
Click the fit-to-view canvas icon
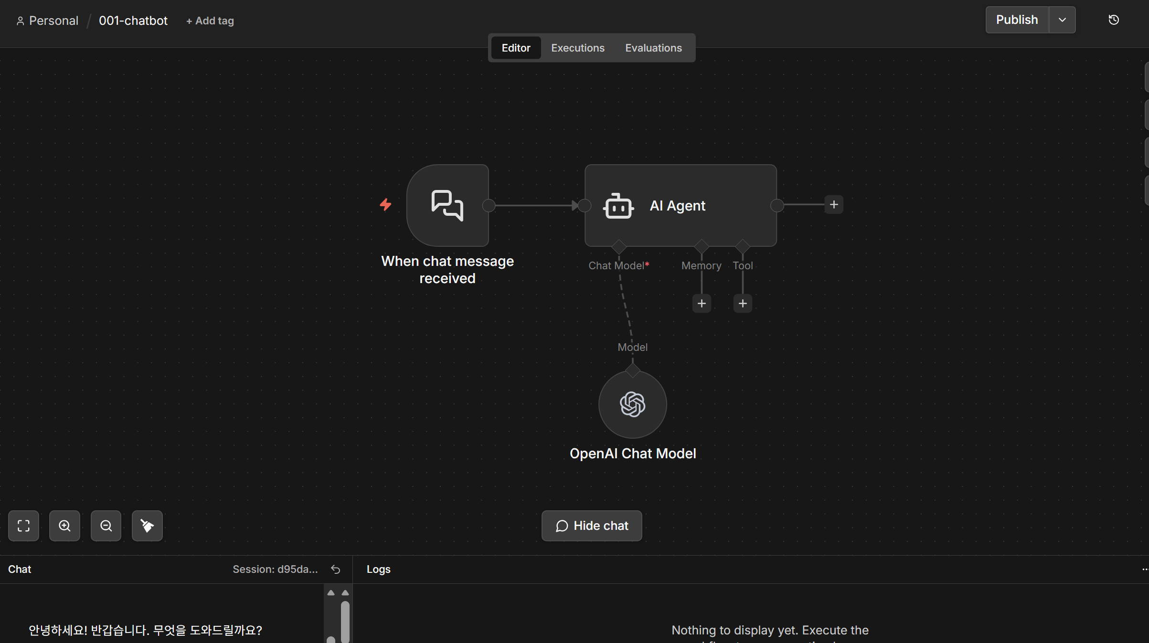pos(23,526)
